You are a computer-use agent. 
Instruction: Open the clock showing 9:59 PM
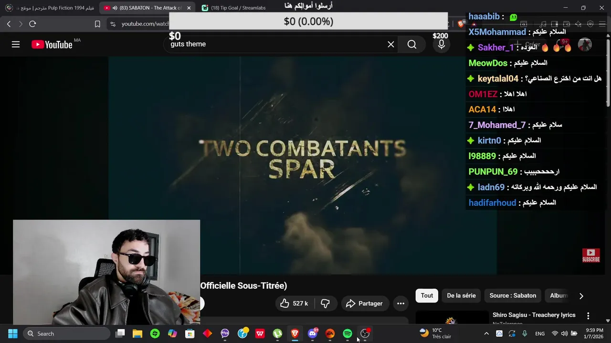[594, 333]
